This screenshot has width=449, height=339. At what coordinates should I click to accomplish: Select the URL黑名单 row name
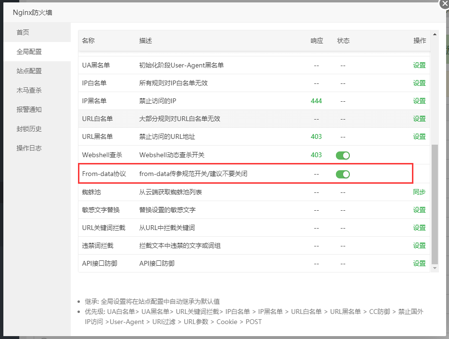[x=97, y=136]
